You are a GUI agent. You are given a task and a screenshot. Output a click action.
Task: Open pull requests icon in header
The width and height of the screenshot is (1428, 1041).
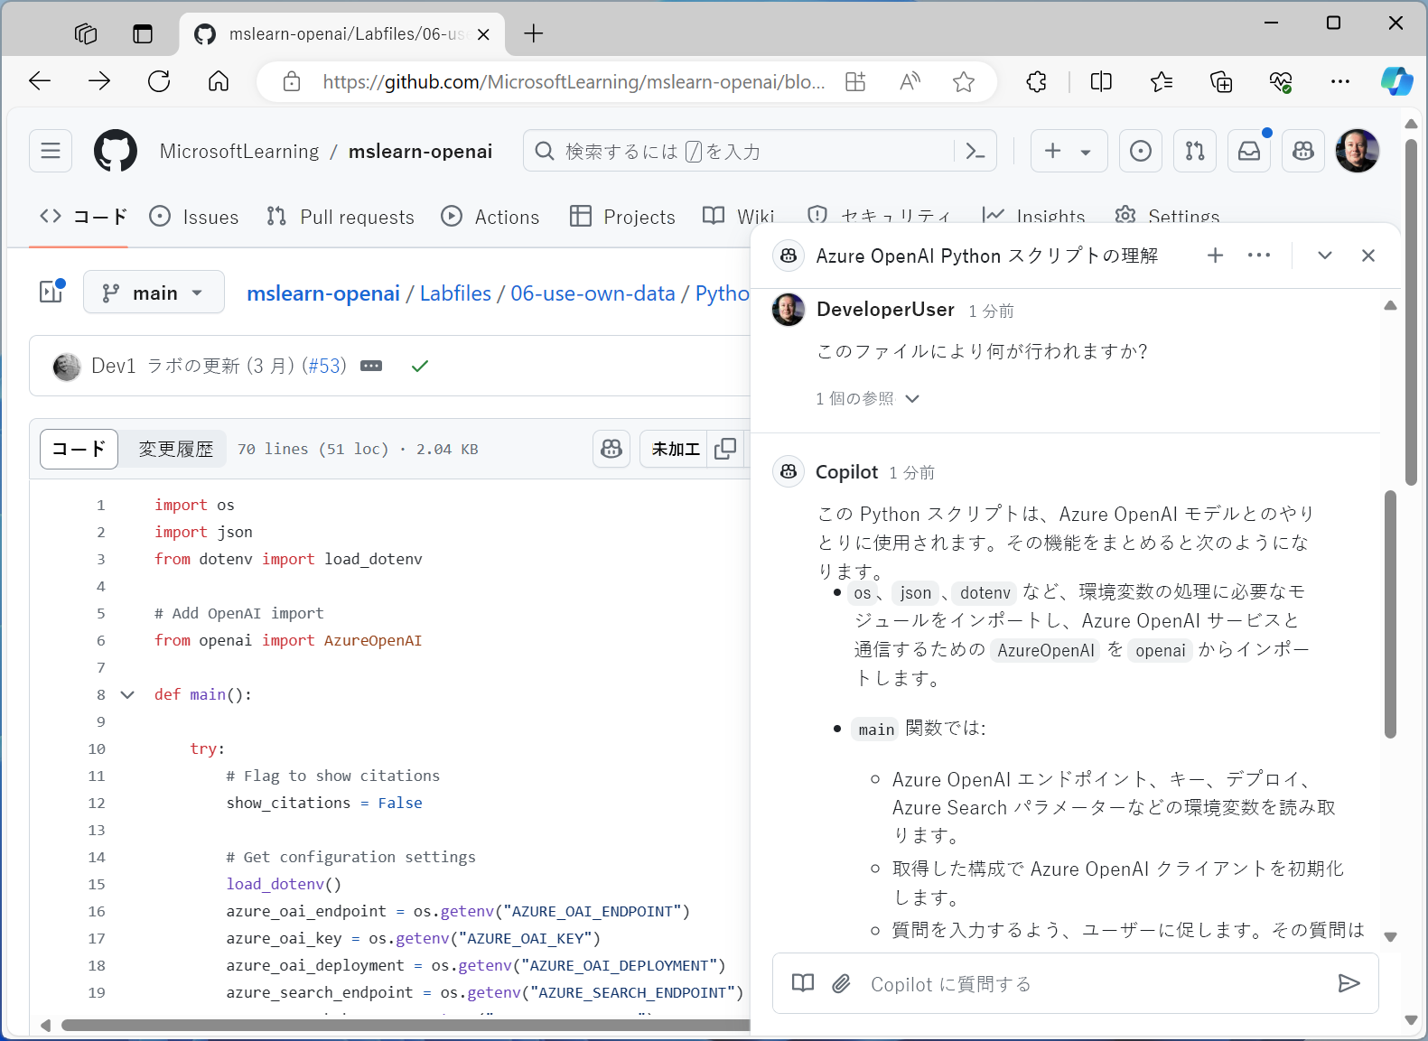click(1195, 151)
